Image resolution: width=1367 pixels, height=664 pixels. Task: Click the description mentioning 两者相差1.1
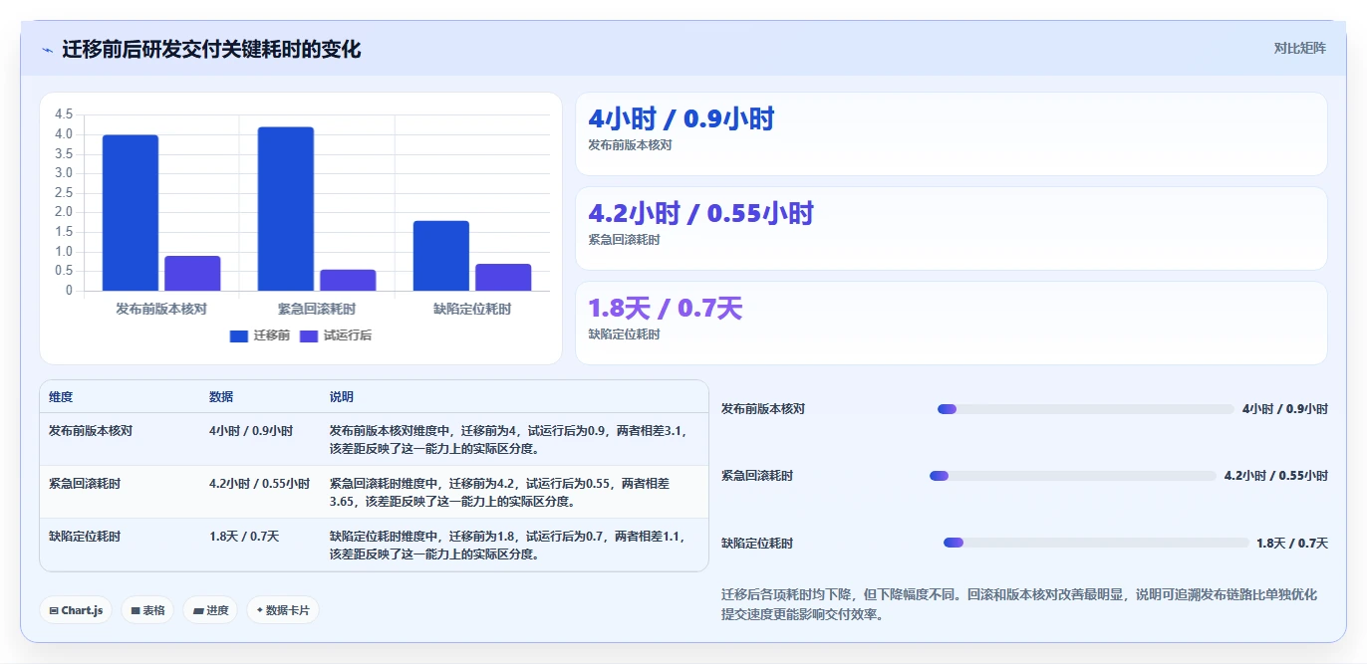(x=508, y=545)
